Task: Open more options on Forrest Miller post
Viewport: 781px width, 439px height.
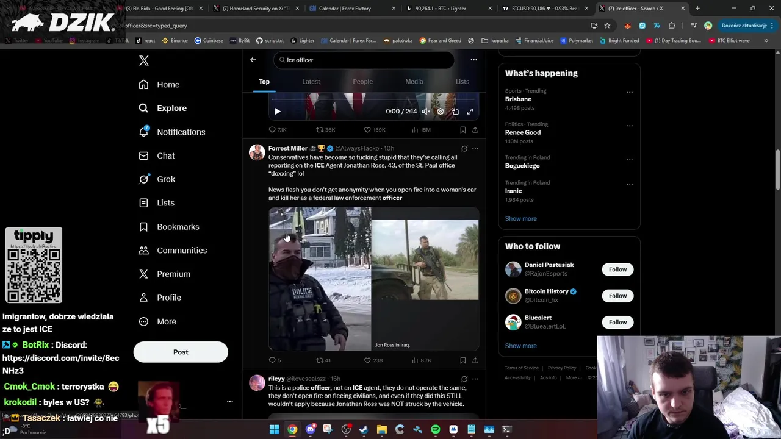Action: [x=475, y=148]
